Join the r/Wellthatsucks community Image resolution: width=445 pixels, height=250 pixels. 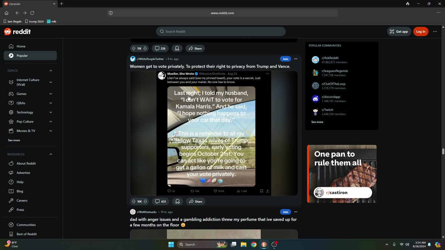pos(285,212)
